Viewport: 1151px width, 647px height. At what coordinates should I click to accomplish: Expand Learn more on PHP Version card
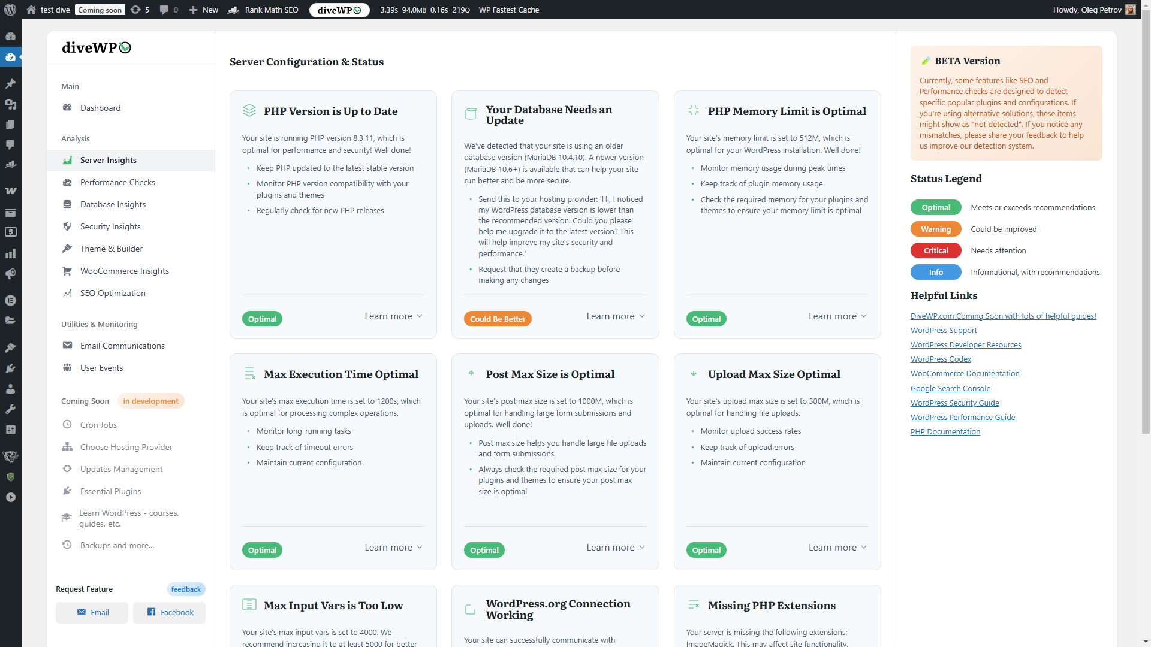click(394, 316)
